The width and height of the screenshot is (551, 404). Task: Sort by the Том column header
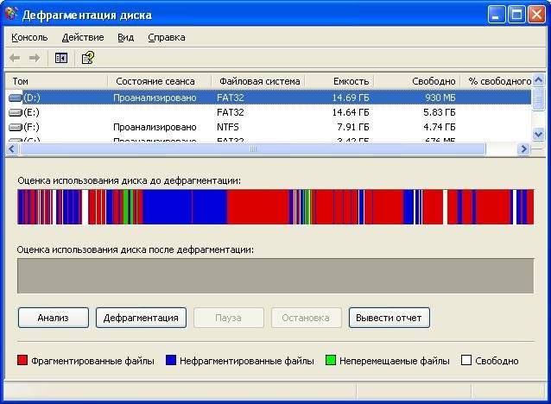tap(56, 81)
